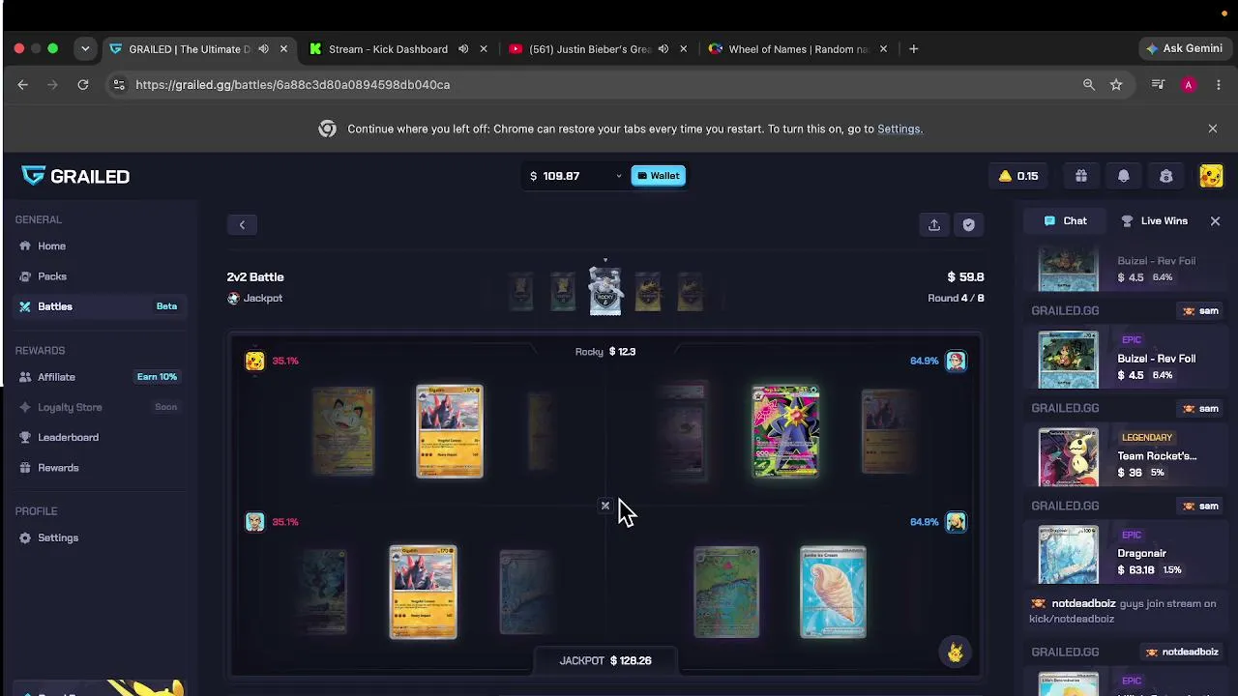
Task: Close the Kick Dashboard tab
Action: 484,49
